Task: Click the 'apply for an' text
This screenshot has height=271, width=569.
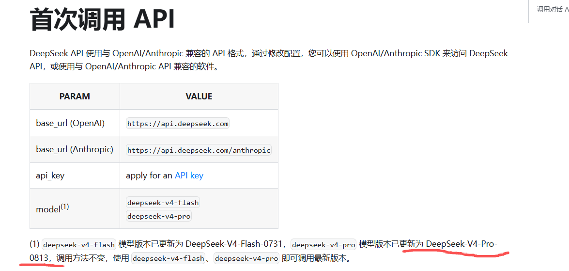Action: 149,176
